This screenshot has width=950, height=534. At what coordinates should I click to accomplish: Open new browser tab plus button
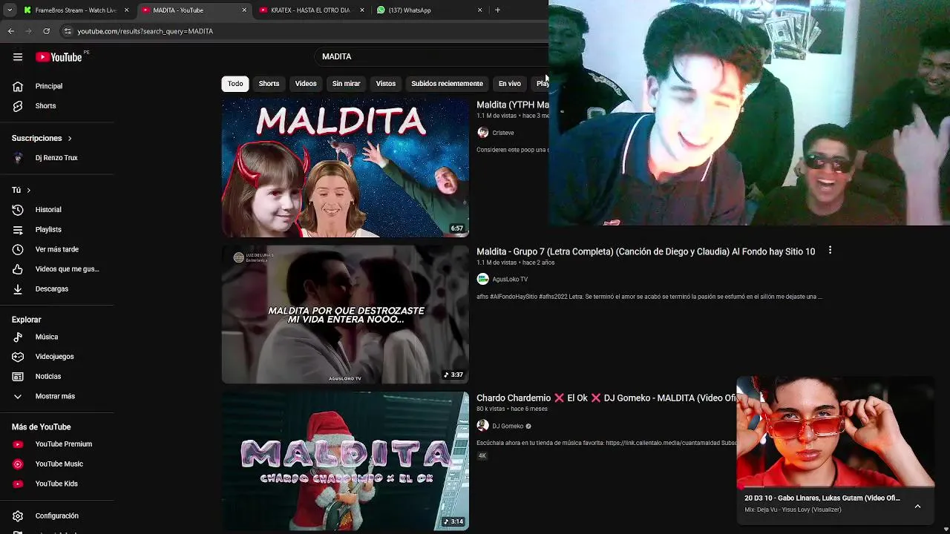(497, 10)
